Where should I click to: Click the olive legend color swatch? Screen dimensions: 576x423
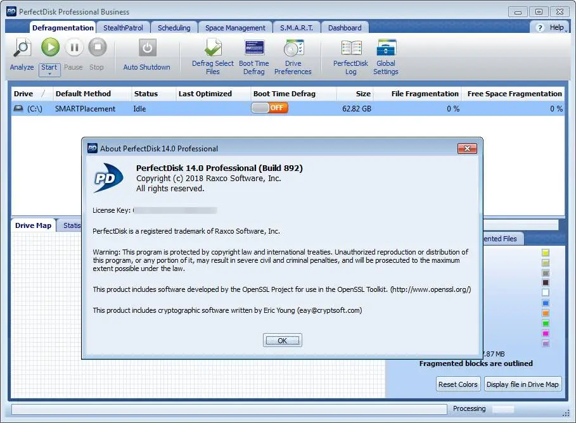pos(546,263)
